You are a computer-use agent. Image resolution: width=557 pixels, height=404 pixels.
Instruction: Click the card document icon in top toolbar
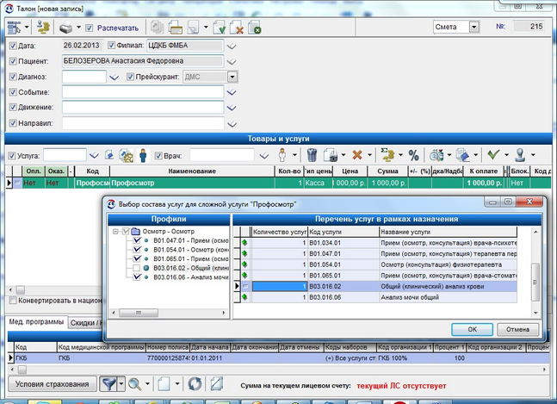175,28
